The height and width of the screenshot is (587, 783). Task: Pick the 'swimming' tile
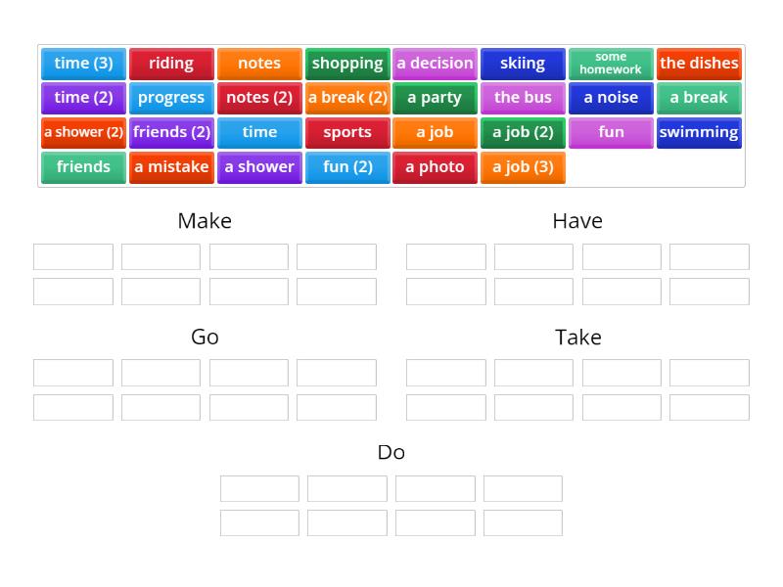point(699,132)
